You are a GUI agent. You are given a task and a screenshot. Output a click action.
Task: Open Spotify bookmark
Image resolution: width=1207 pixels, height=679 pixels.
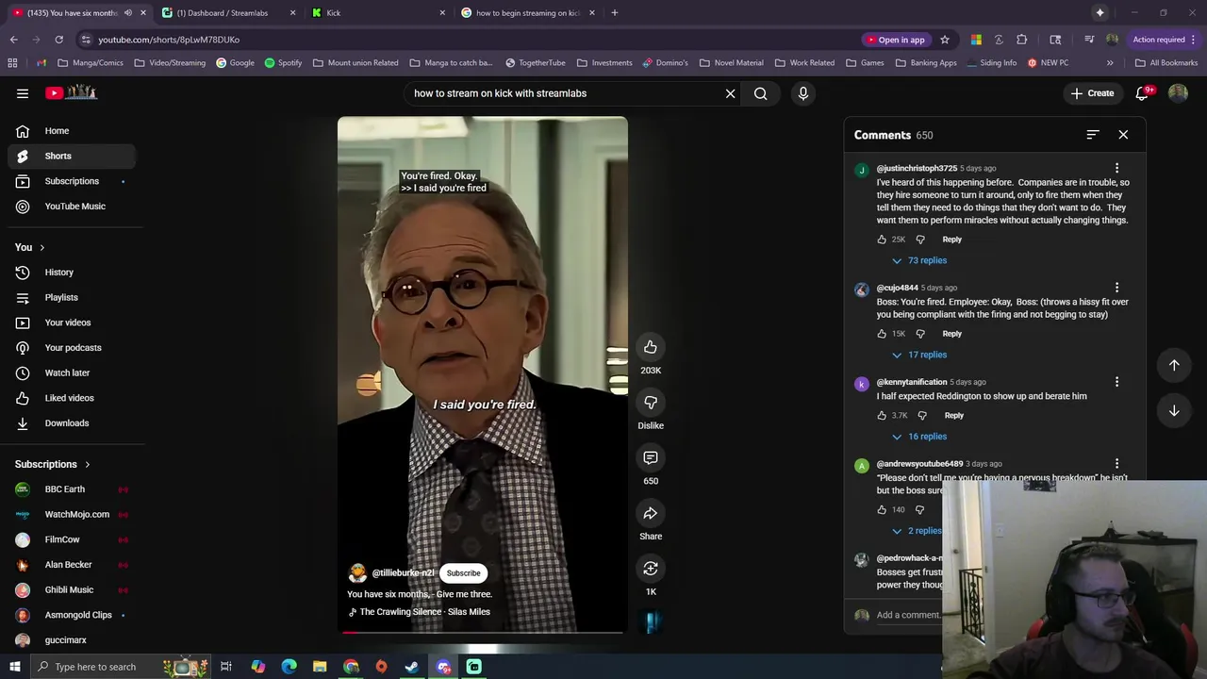pyautogui.click(x=283, y=63)
